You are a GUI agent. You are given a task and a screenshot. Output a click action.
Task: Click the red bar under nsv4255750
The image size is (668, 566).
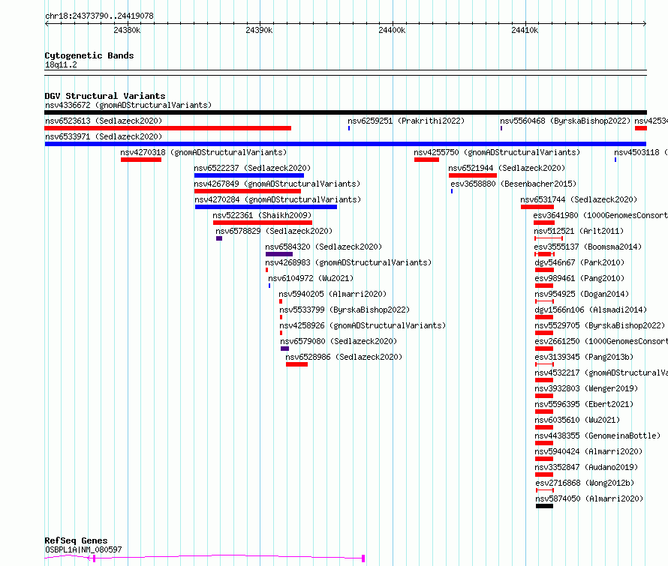[426, 160]
